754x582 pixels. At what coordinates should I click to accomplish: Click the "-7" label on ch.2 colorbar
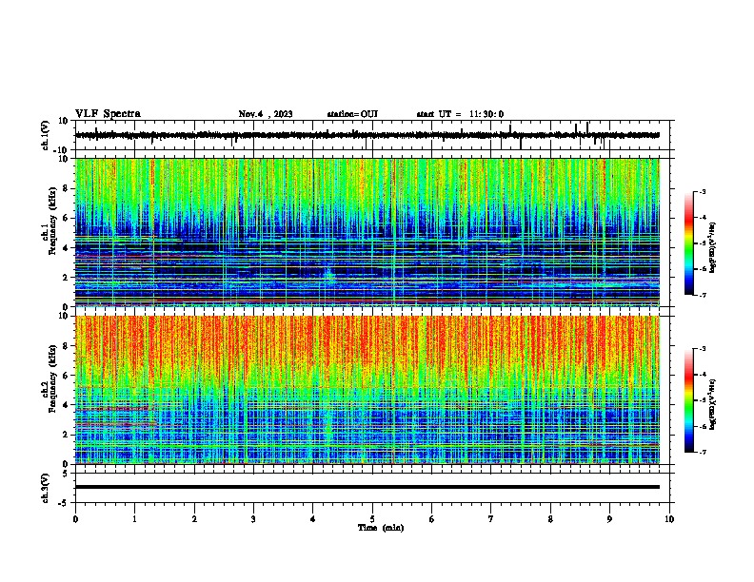702,452
